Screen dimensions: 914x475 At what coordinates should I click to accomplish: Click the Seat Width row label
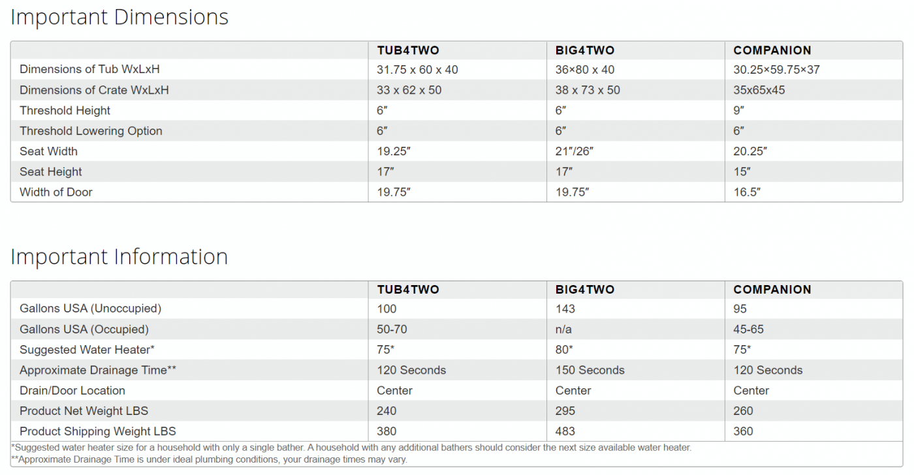pyautogui.click(x=48, y=151)
